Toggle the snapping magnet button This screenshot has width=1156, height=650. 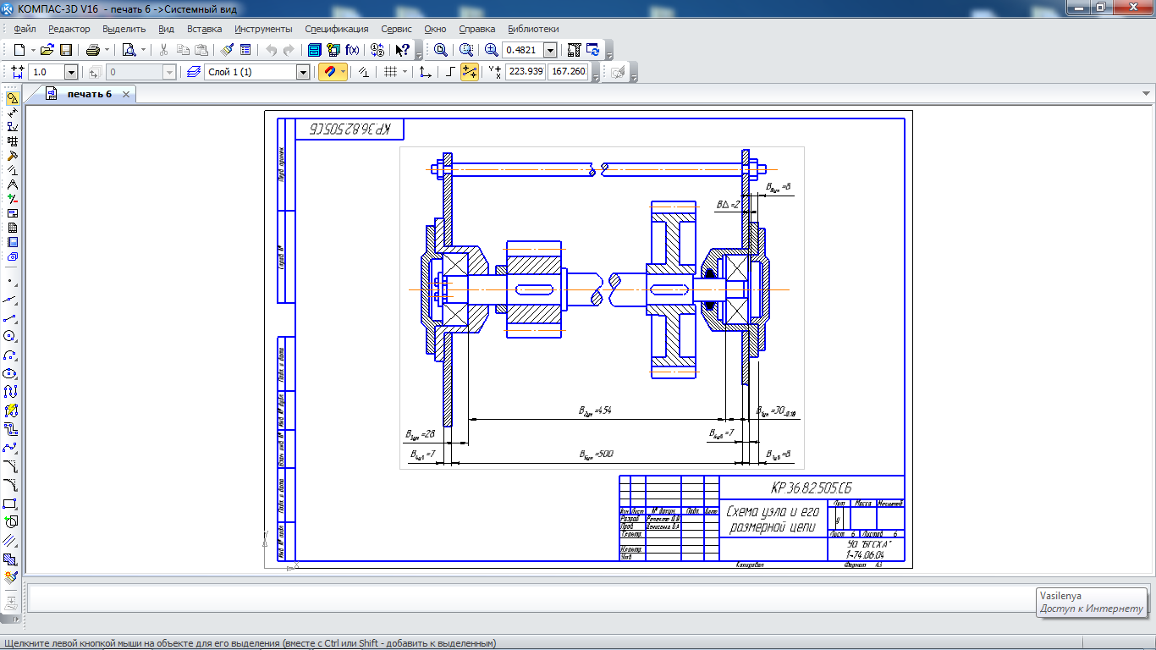pyautogui.click(x=329, y=73)
